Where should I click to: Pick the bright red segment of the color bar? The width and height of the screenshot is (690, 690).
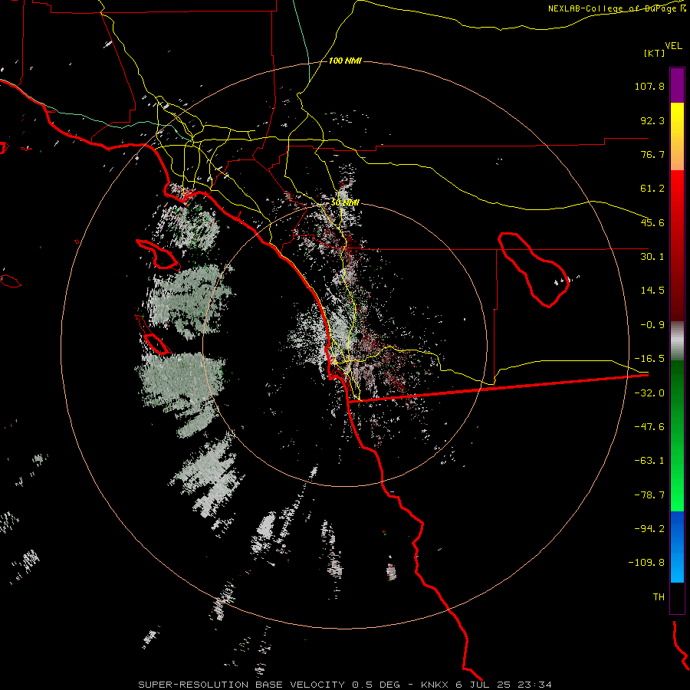click(x=677, y=189)
